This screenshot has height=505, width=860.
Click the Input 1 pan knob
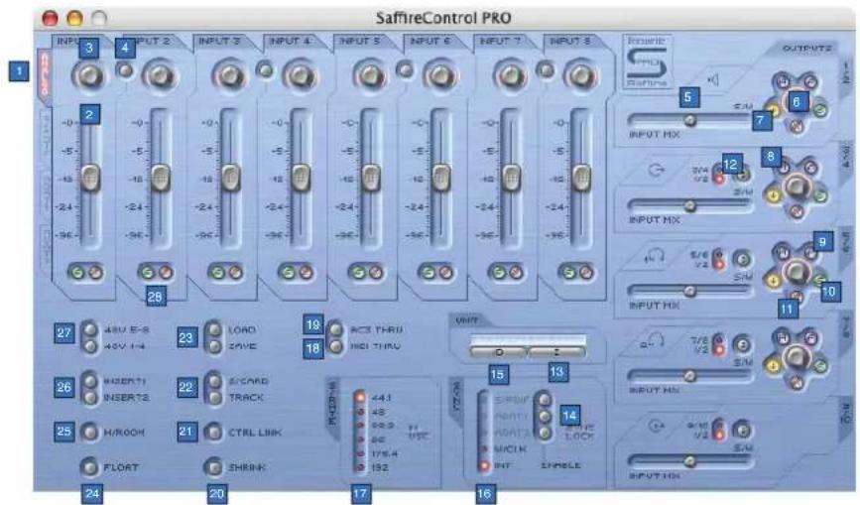pos(89,75)
